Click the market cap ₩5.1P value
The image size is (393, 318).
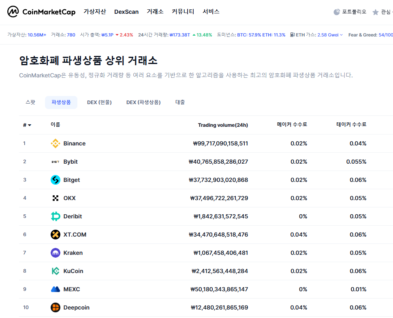pos(107,35)
